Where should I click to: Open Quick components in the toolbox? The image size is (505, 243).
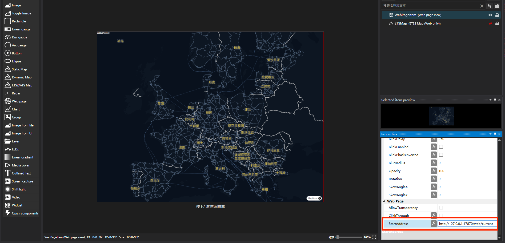21,213
